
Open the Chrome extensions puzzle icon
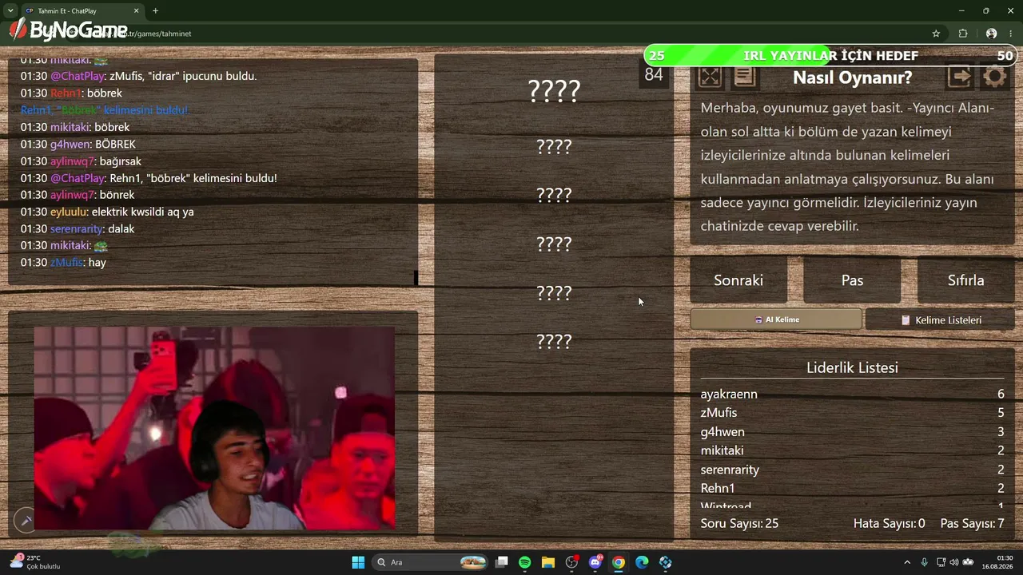[x=963, y=34]
